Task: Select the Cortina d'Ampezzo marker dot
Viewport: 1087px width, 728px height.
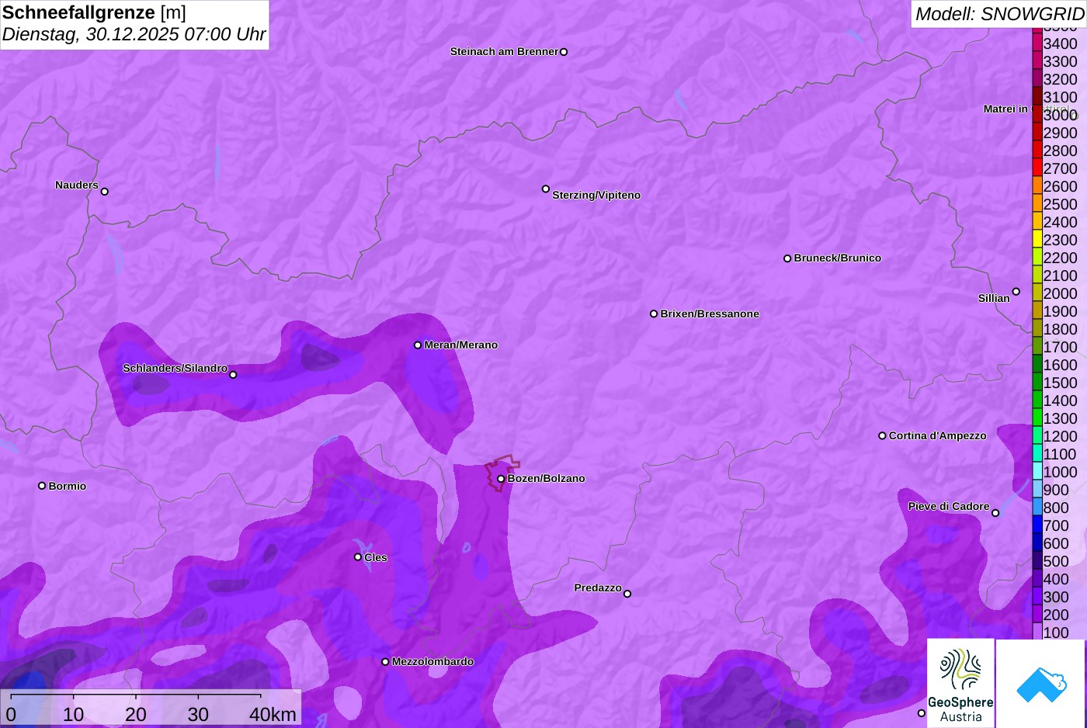Action: click(x=882, y=435)
